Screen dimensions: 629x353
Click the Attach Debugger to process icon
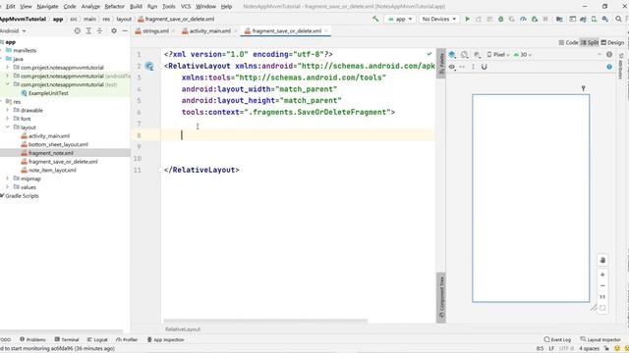click(x=535, y=19)
